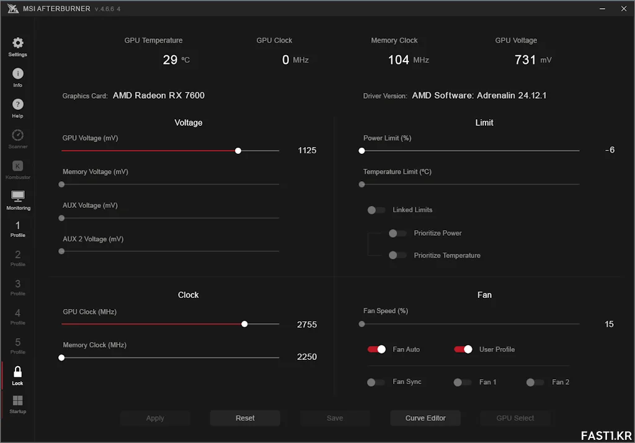The image size is (635, 443).
Task: Click the GPU Voltage slider handle
Action: tap(238, 151)
